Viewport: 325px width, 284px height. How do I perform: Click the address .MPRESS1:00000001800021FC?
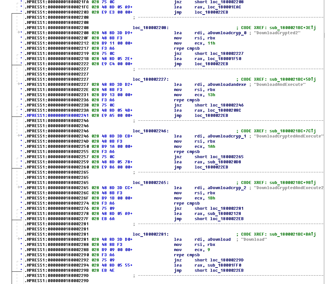[x=57, y=7]
